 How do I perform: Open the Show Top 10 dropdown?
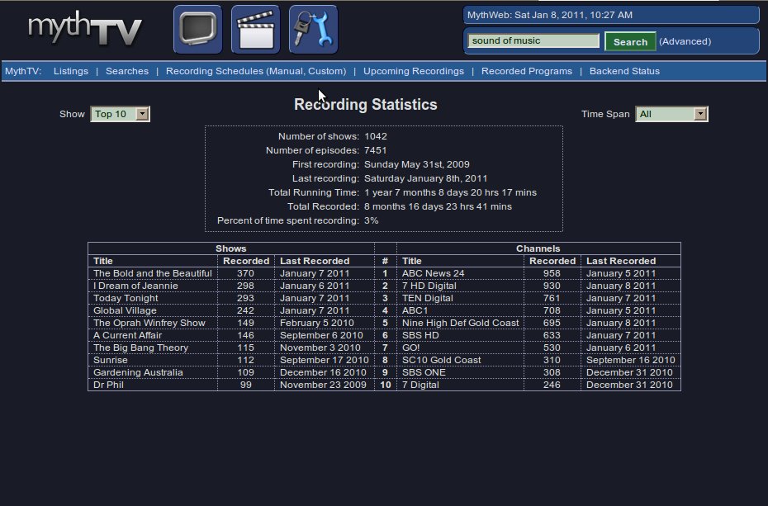[x=120, y=114]
